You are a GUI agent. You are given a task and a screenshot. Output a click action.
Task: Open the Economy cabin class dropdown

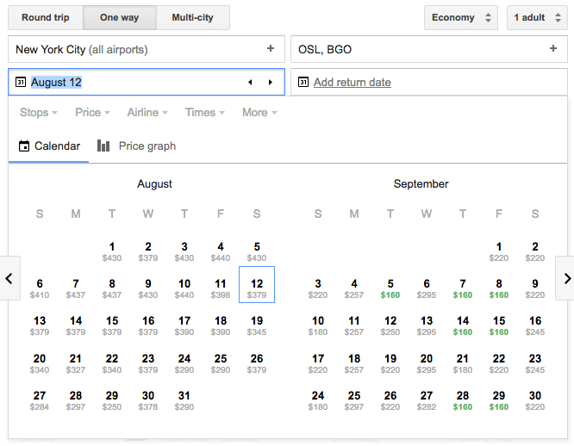point(461,17)
